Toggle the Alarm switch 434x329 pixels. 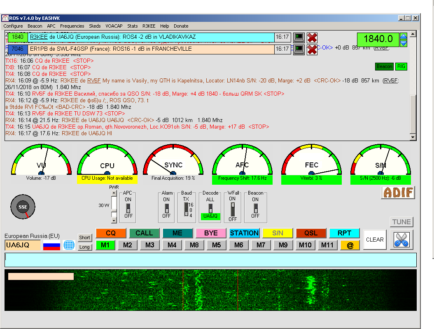point(166,209)
